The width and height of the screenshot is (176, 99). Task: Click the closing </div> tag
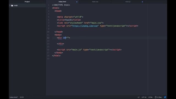tap(61, 44)
